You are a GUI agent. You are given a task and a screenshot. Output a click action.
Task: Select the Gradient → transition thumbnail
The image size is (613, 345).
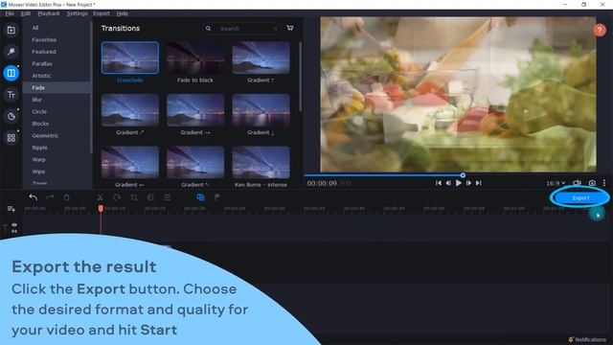pyautogui.click(x=195, y=110)
